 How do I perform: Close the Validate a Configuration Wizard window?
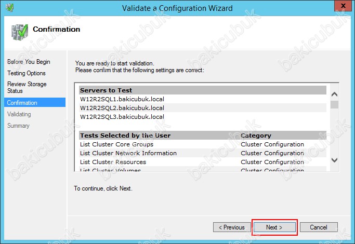pyautogui.click(x=342, y=7)
